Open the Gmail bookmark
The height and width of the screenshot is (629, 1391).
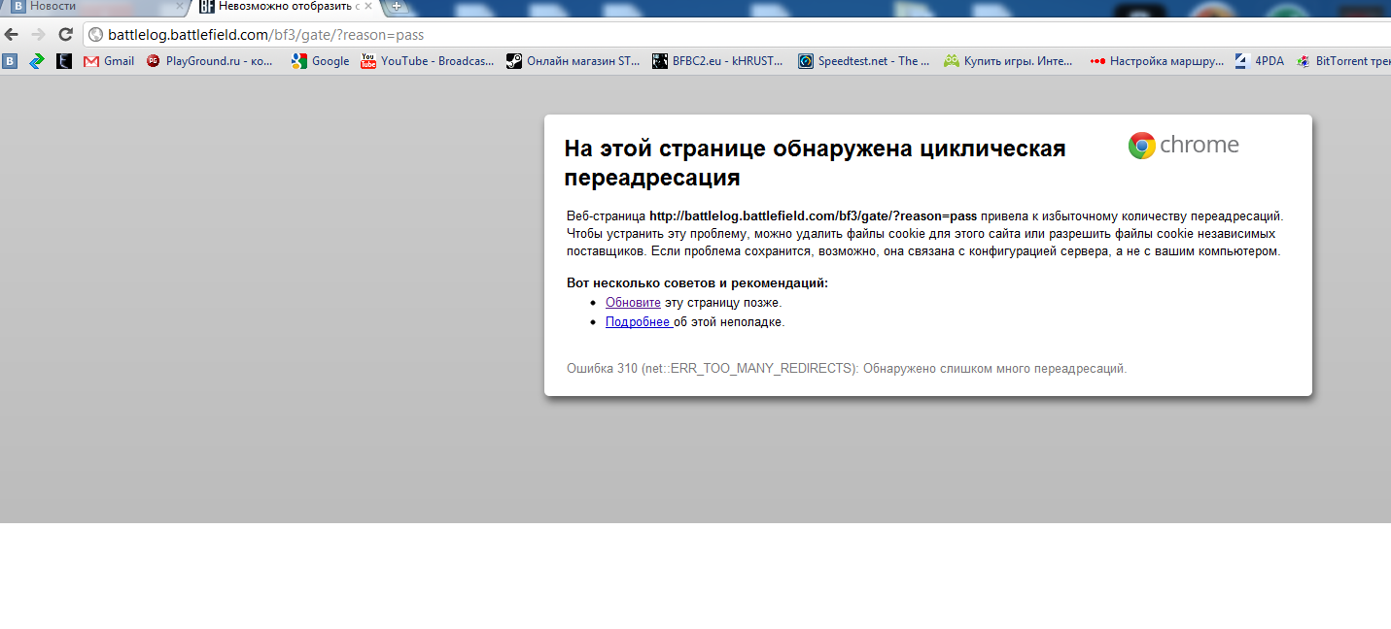pyautogui.click(x=109, y=61)
